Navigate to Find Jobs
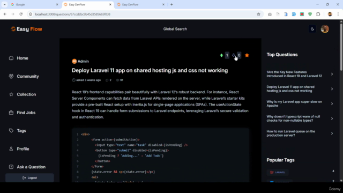This screenshot has height=193, width=343. (x=22, y=113)
